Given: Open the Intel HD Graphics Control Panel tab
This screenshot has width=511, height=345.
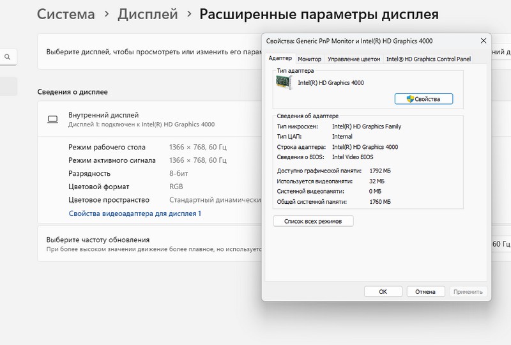Looking at the screenshot, I should (429, 59).
